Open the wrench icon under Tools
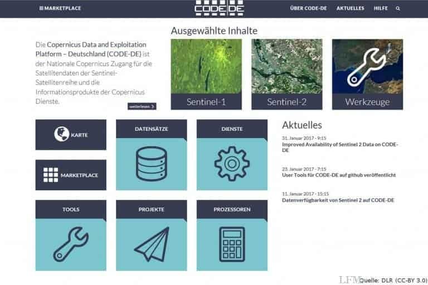The height and width of the screenshot is (285, 428). point(71,243)
